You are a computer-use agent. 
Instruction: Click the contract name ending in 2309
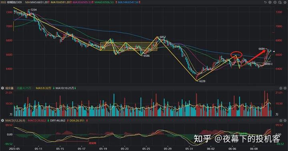tap(15, 2)
